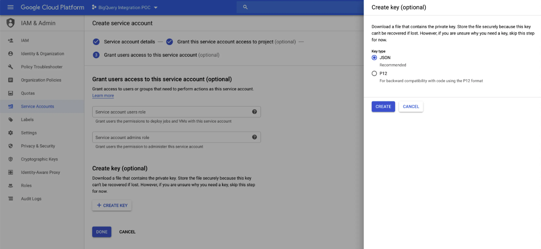541x249 pixels.
Task: Click the DONE button
Action: (x=102, y=232)
